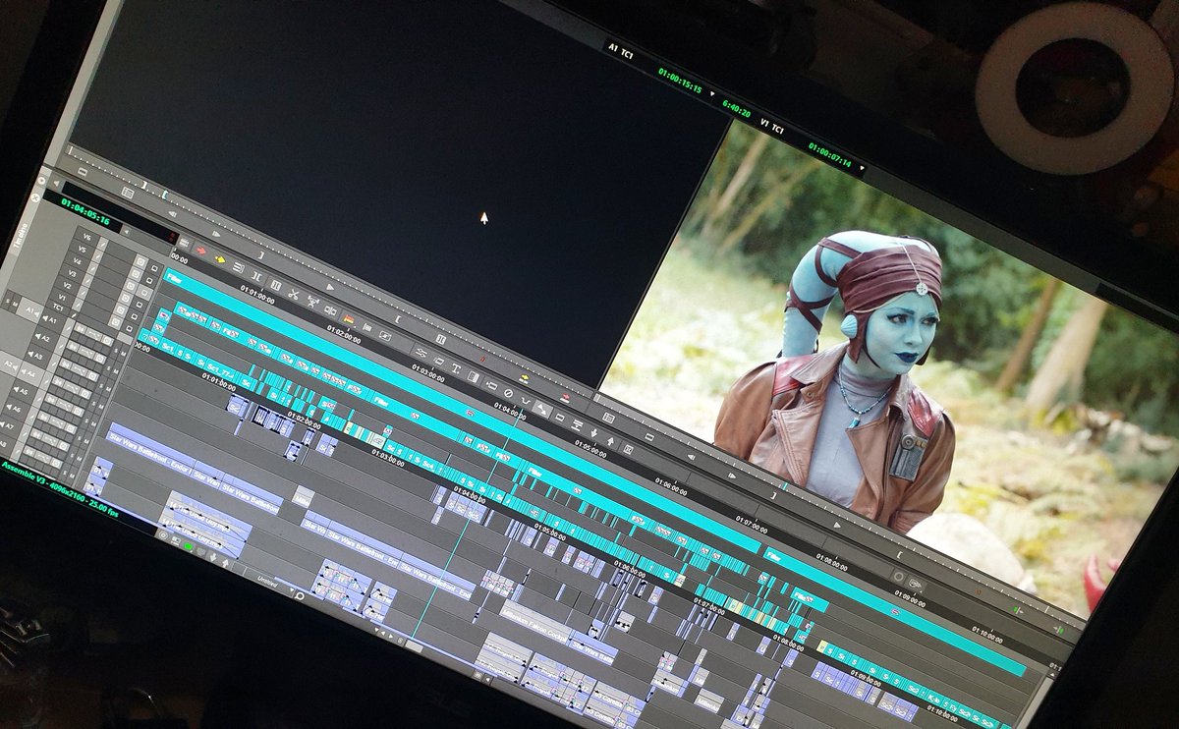Step backward in the source monitor
1179x729 pixels.
pos(172,214)
